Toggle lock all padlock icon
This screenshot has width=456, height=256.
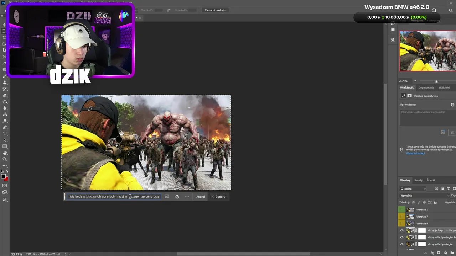coord(435,202)
